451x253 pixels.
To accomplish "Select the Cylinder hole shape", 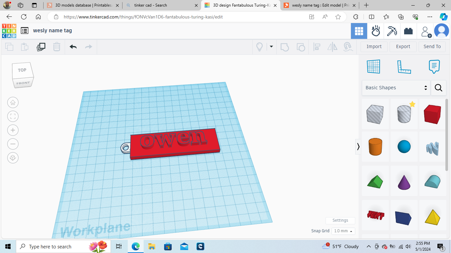I will point(404,114).
